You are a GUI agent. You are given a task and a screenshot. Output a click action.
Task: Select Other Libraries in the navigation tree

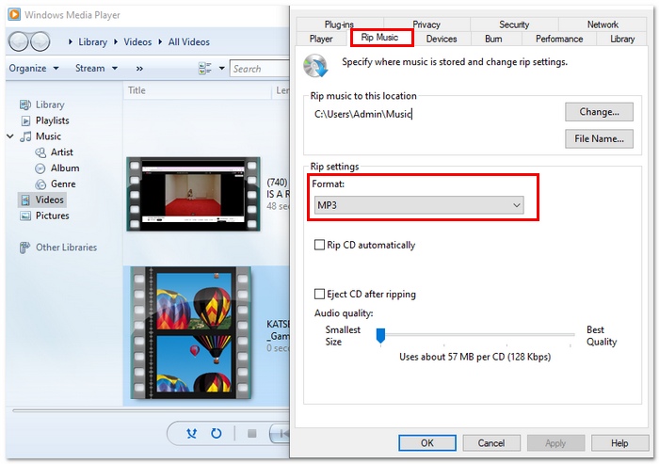[66, 248]
